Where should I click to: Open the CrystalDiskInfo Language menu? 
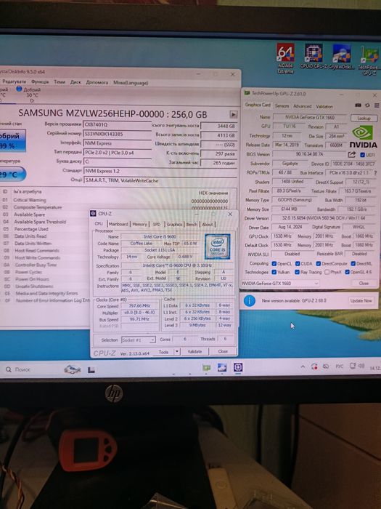click(x=131, y=83)
